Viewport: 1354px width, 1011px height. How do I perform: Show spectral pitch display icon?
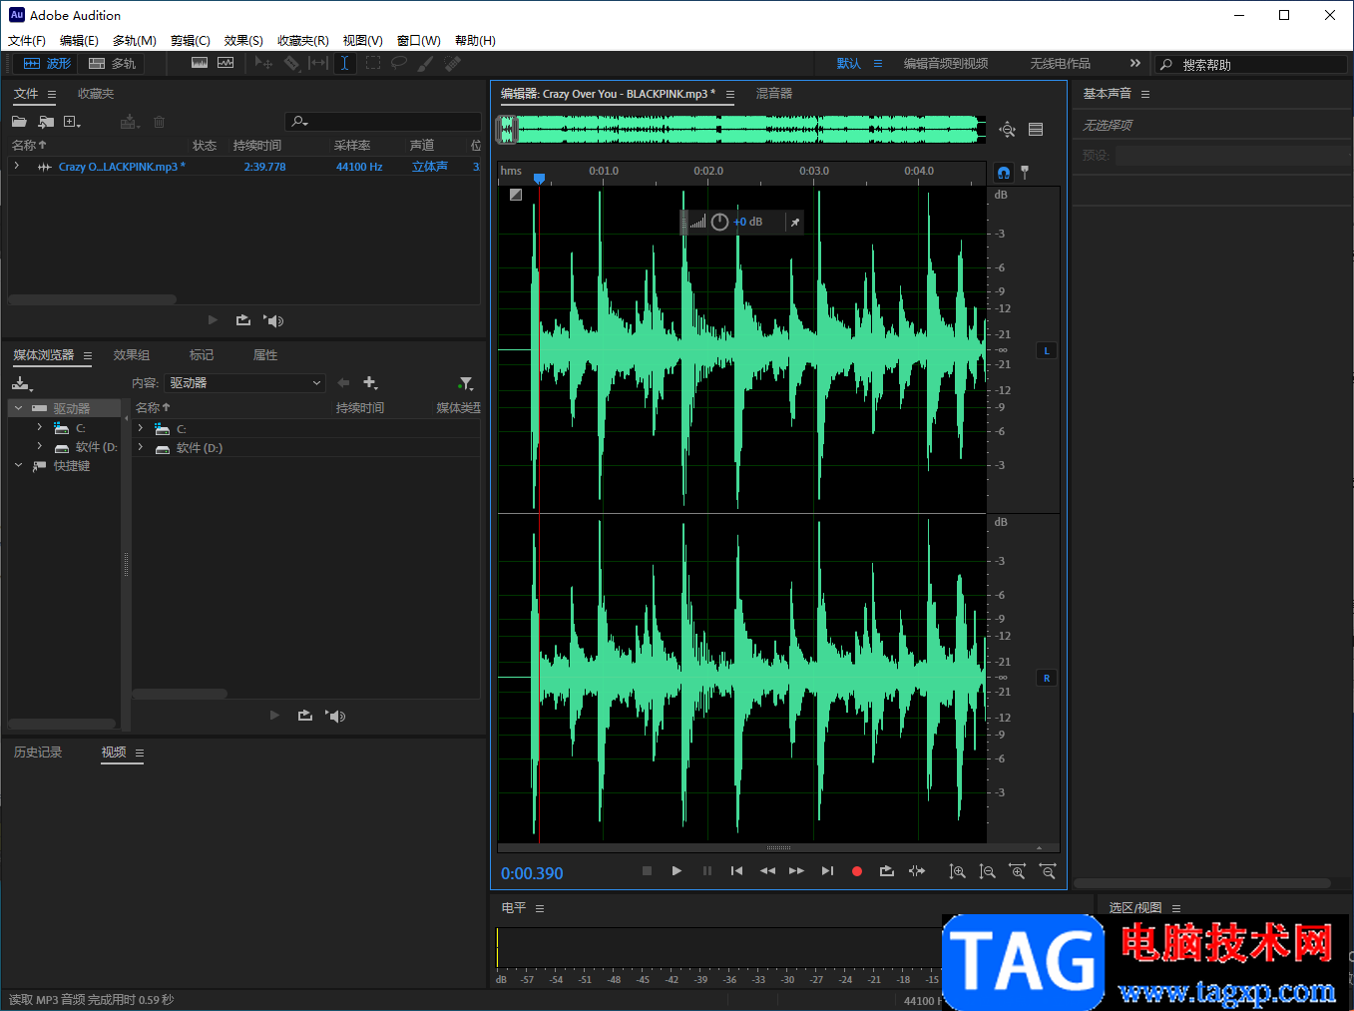tap(226, 63)
